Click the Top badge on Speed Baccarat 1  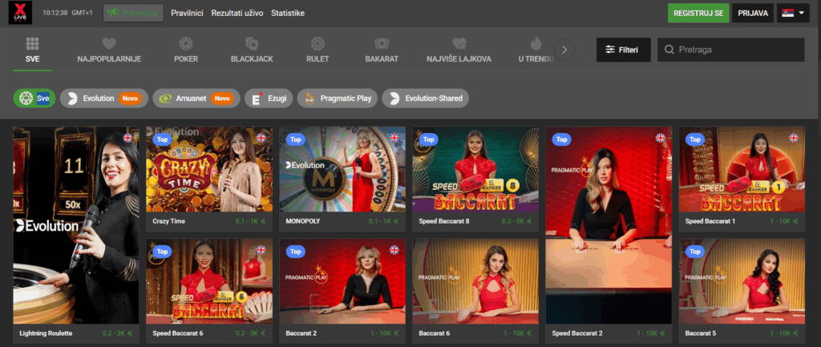click(695, 139)
